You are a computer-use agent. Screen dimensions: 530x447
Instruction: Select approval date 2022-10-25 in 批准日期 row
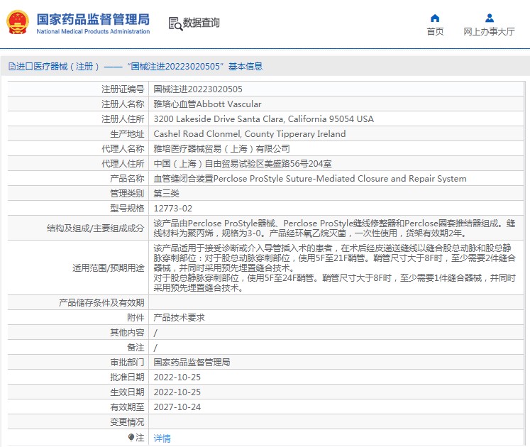coord(177,377)
